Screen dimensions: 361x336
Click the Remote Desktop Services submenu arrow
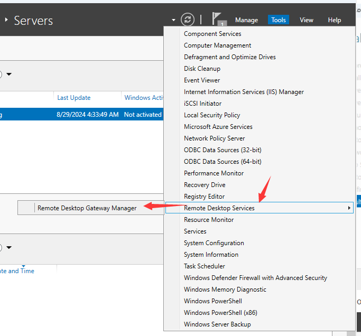click(349, 208)
